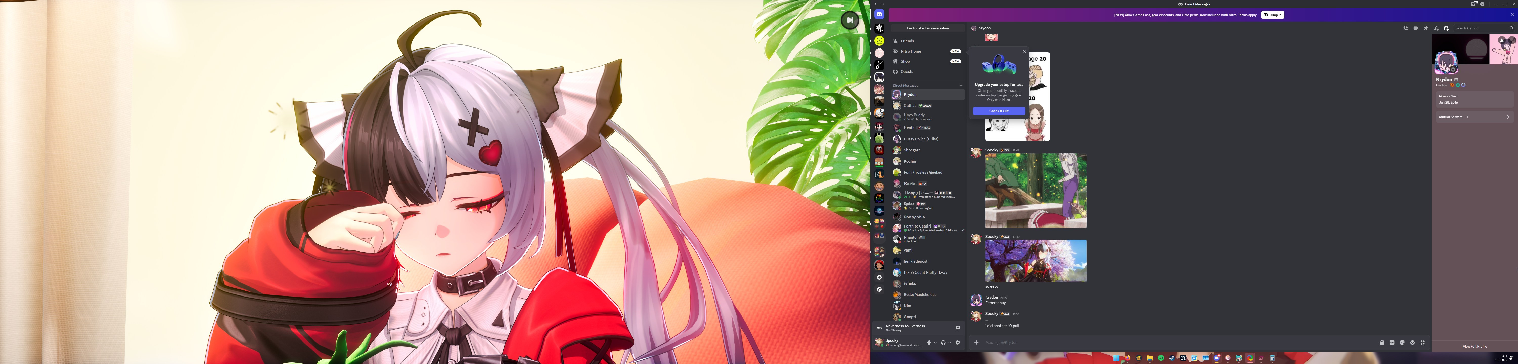Viewport: 1518px width, 364px height.
Task: Go back with the arrow in Discord's title bar
Action: [x=876, y=4]
